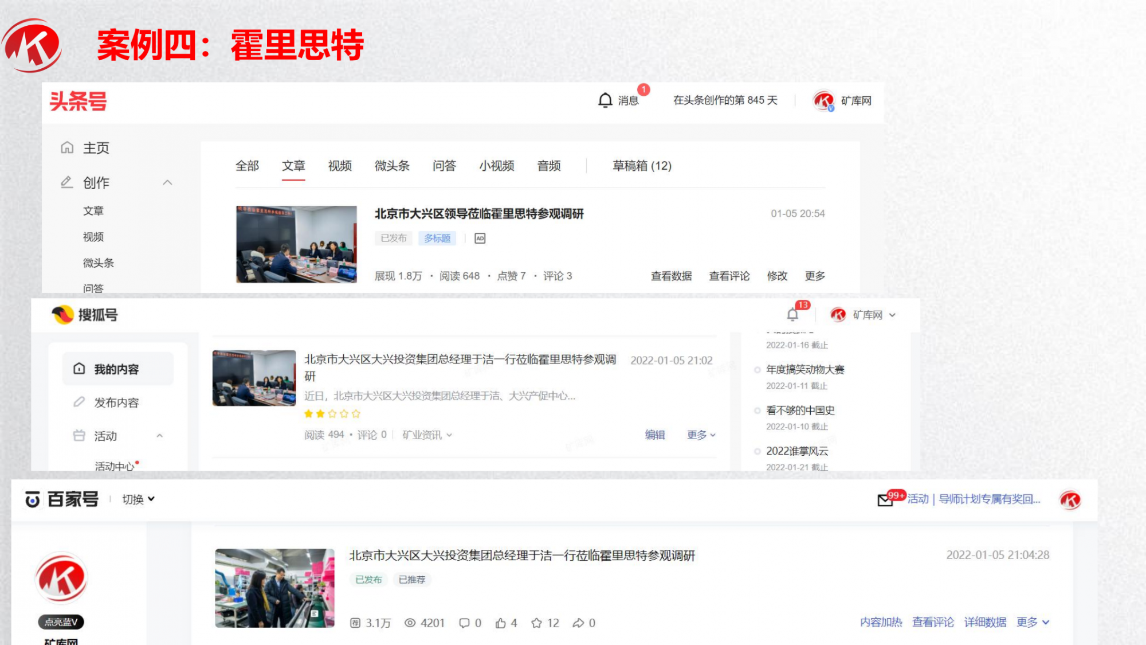Open the 矿业资讯 category dropdown
The height and width of the screenshot is (645, 1146).
(427, 435)
